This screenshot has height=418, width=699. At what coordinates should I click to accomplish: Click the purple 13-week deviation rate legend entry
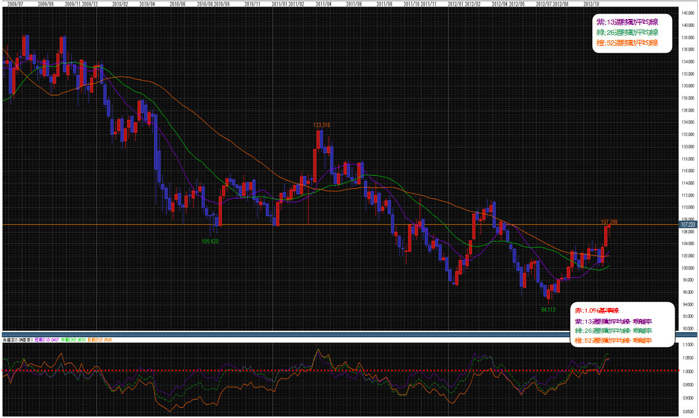pyautogui.click(x=613, y=321)
